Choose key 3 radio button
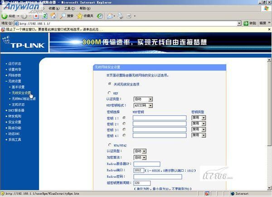Image resolution: width=272 pixels, height=197 pixels. click(x=124, y=130)
